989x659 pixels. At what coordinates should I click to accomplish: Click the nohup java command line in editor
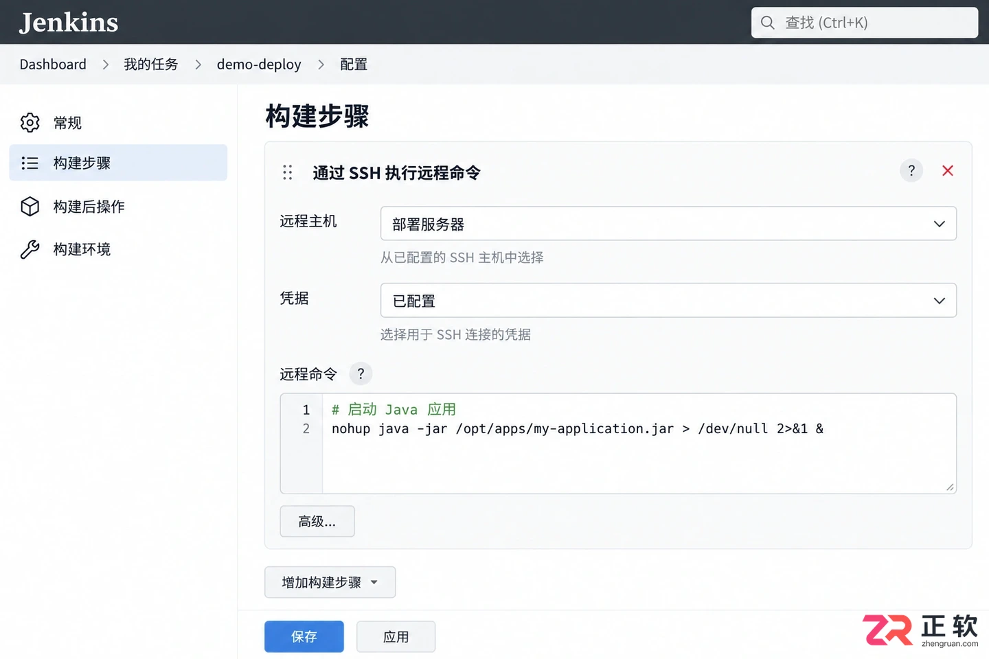[578, 429]
